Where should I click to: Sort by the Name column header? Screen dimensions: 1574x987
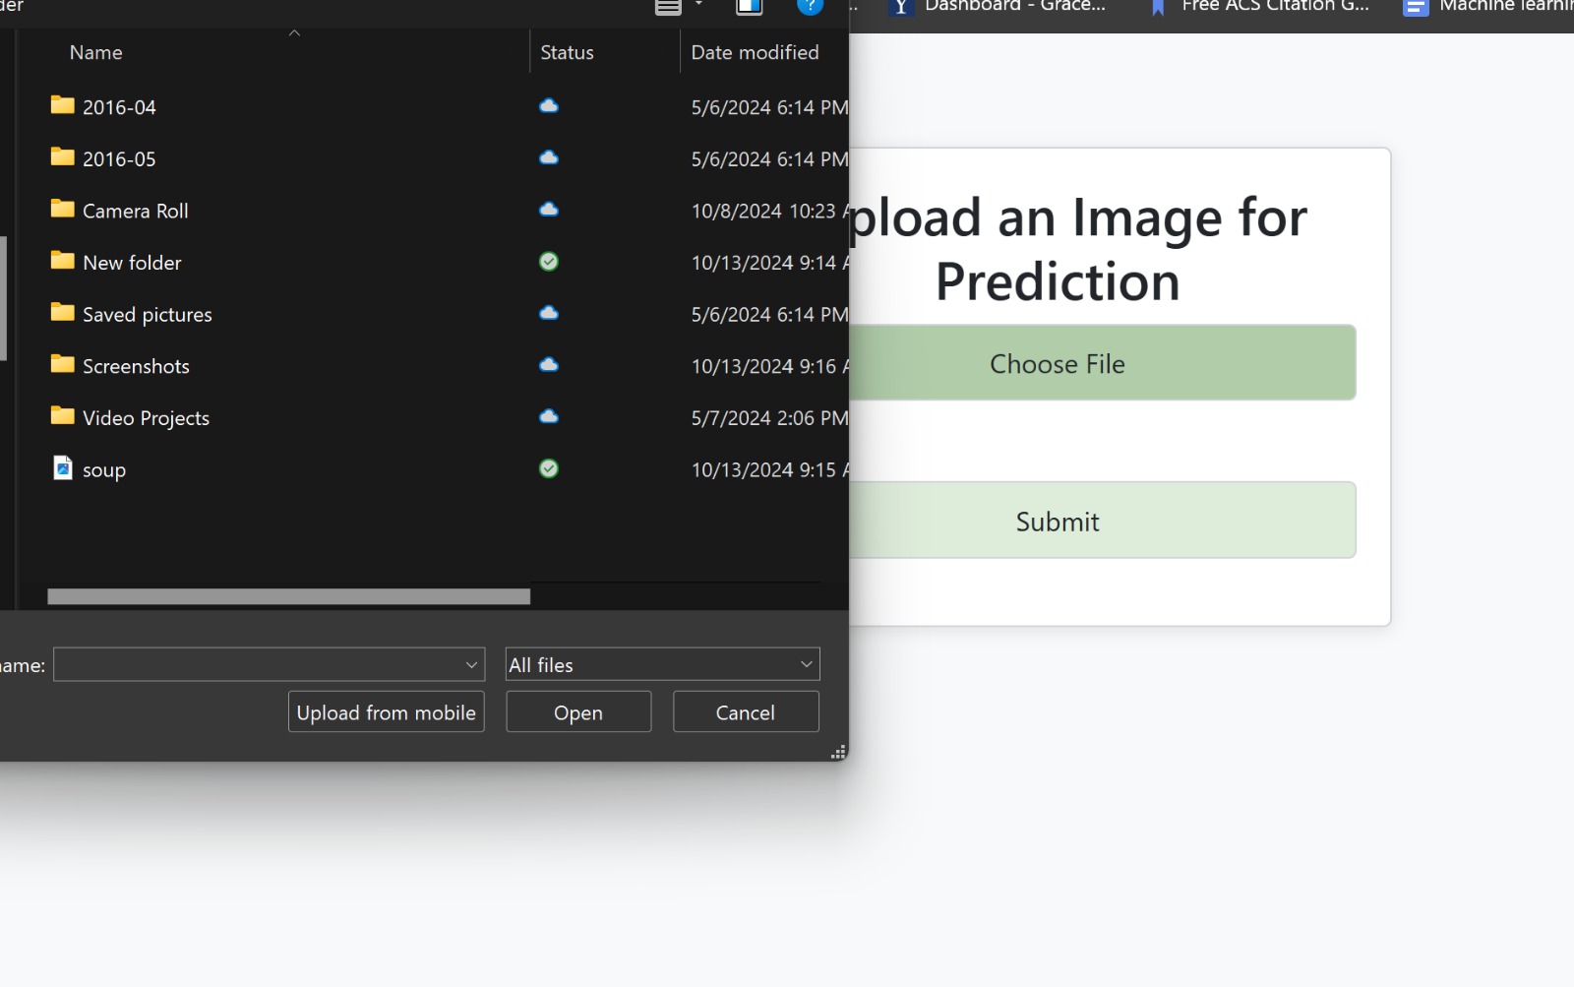point(95,52)
